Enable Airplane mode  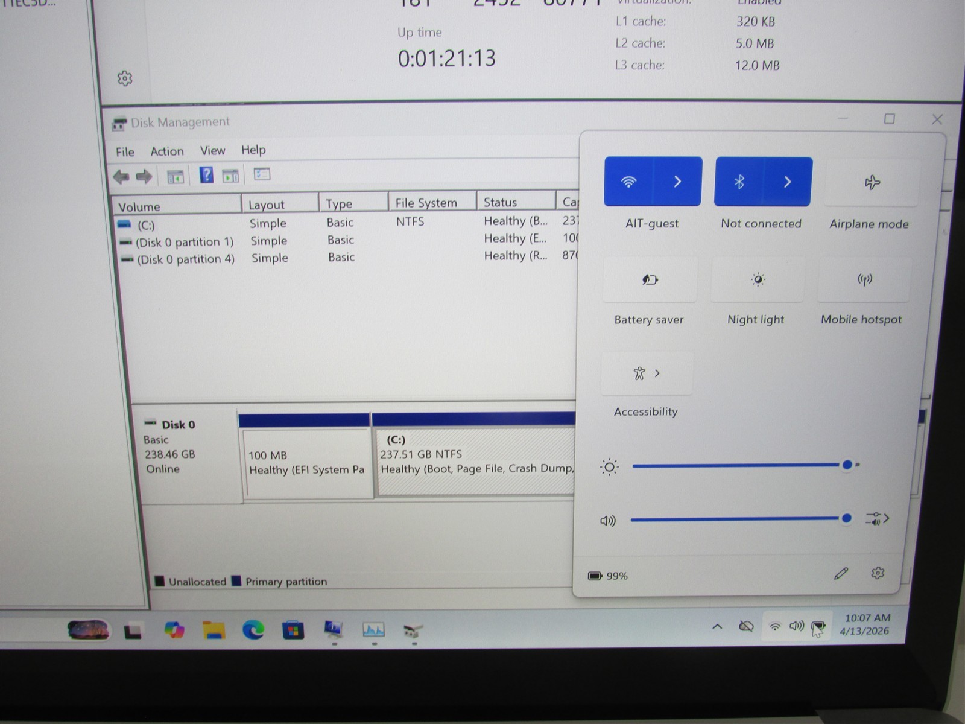[872, 182]
